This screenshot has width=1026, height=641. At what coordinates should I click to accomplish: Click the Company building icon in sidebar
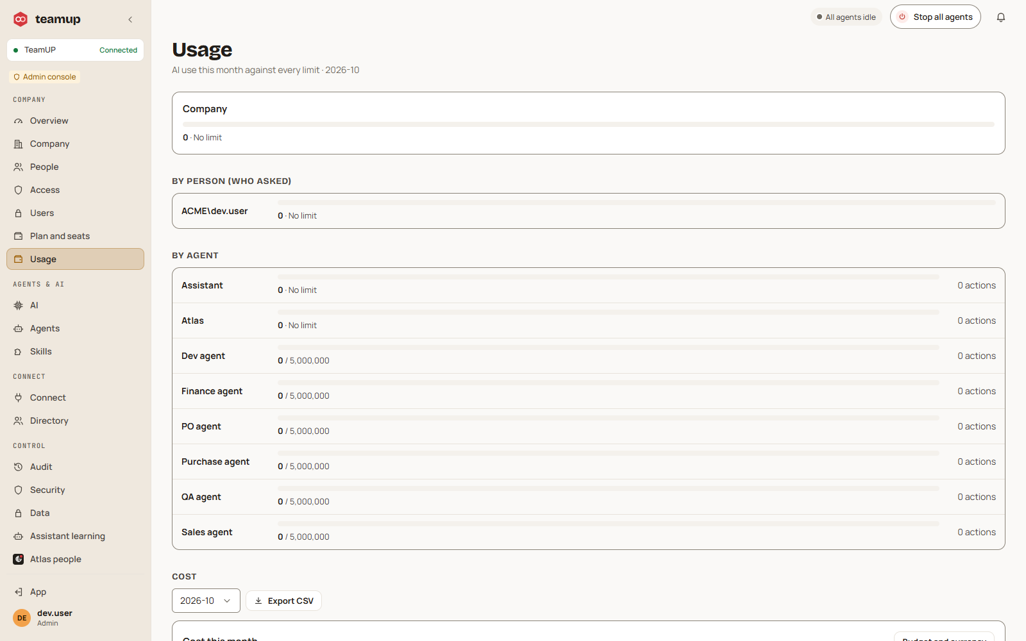19,144
